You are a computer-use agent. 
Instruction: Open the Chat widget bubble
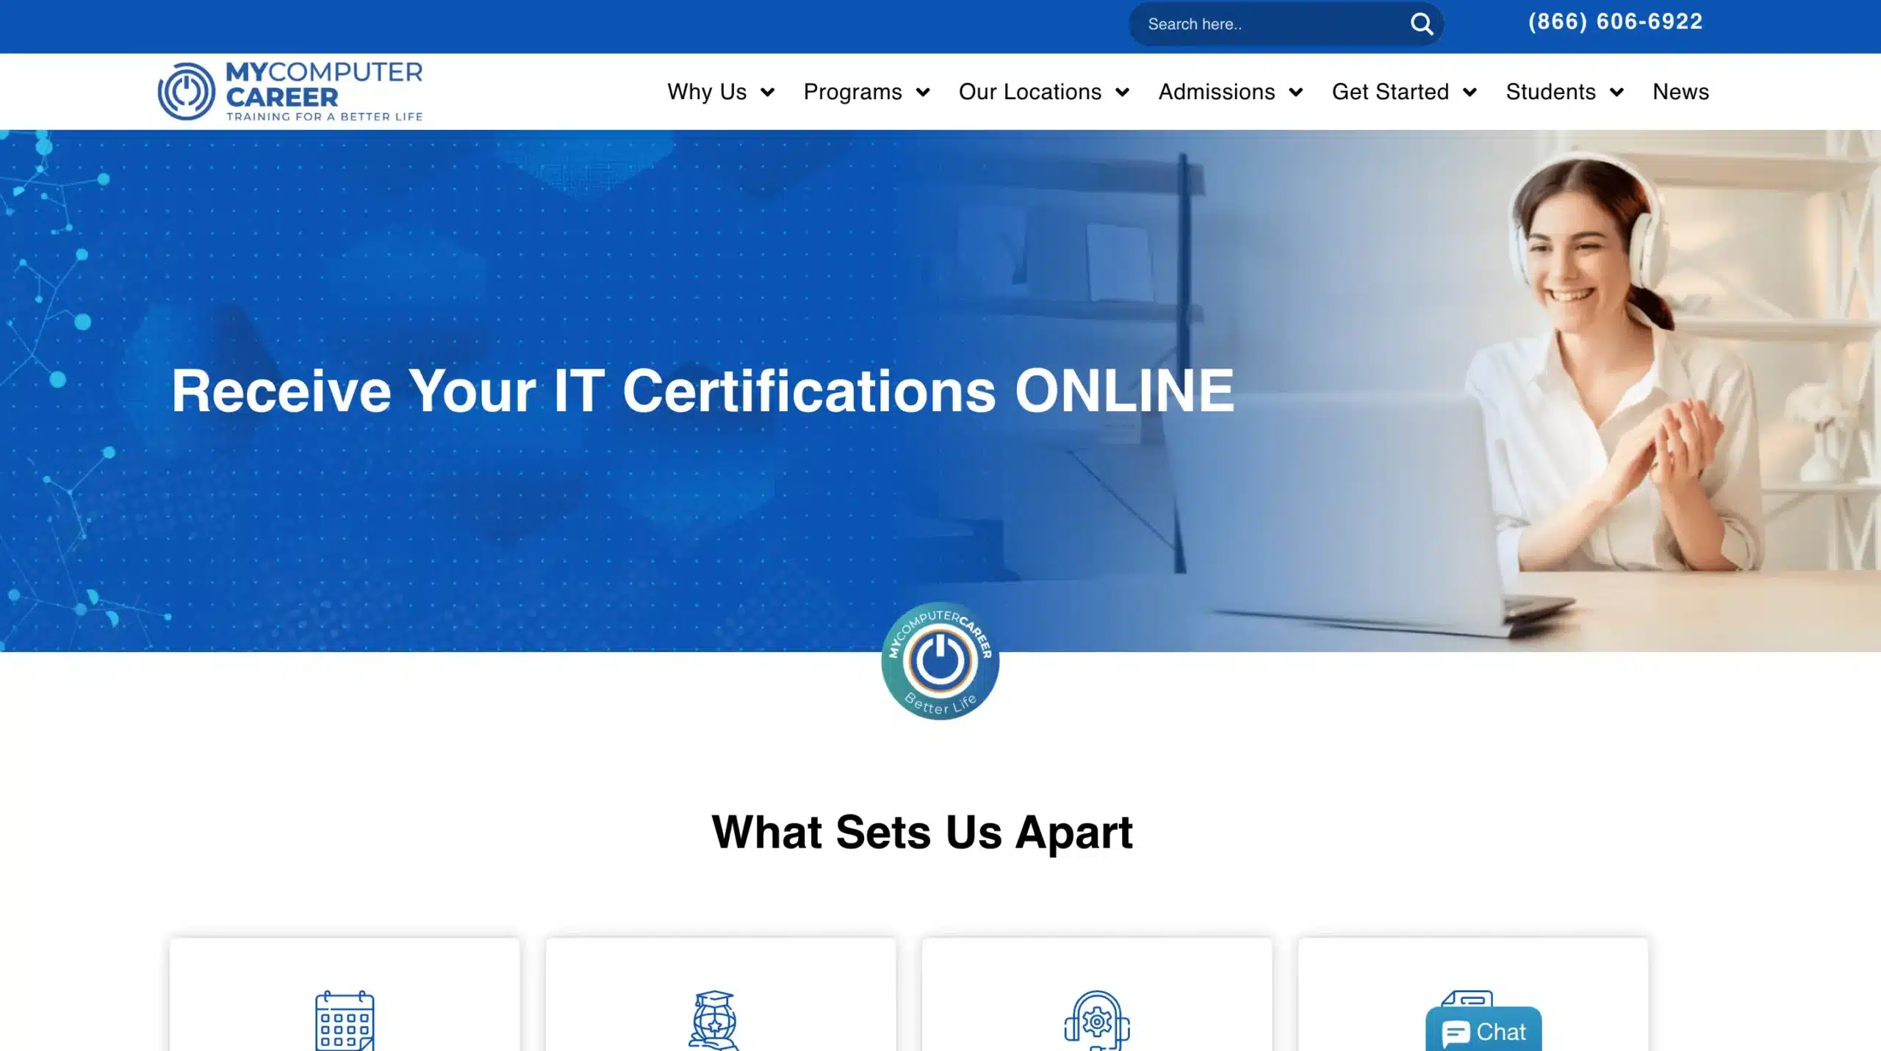(x=1483, y=1031)
